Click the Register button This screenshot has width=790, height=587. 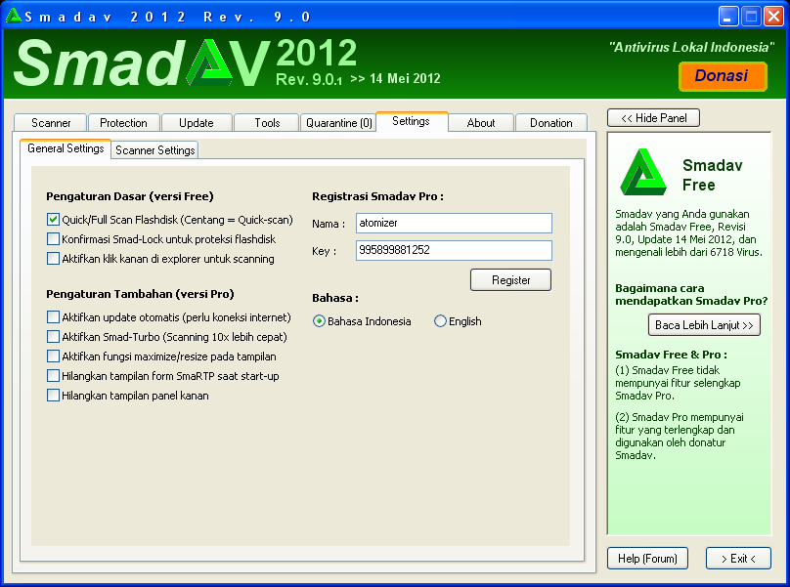511,280
